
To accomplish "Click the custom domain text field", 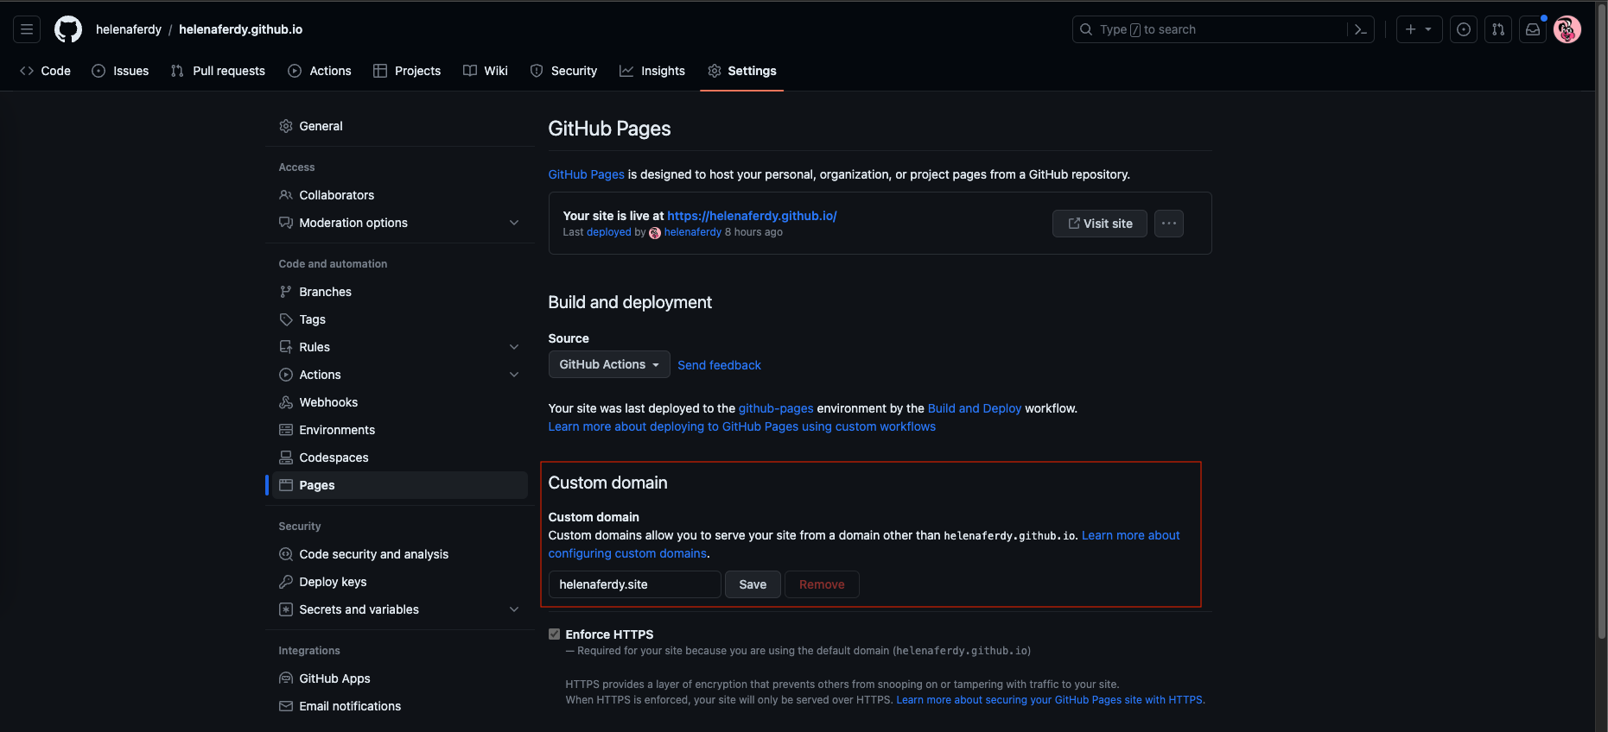I will 634,584.
